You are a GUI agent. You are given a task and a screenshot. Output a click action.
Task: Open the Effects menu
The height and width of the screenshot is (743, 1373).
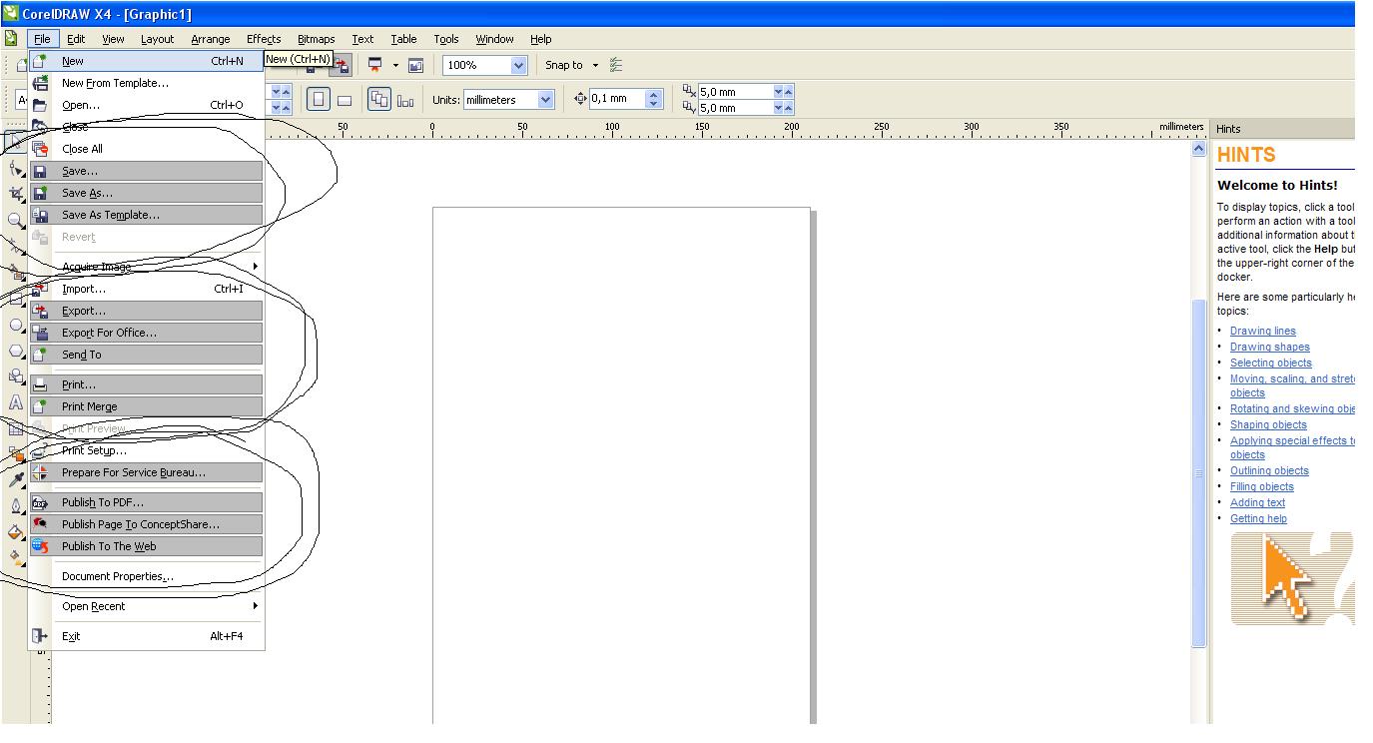pos(264,39)
